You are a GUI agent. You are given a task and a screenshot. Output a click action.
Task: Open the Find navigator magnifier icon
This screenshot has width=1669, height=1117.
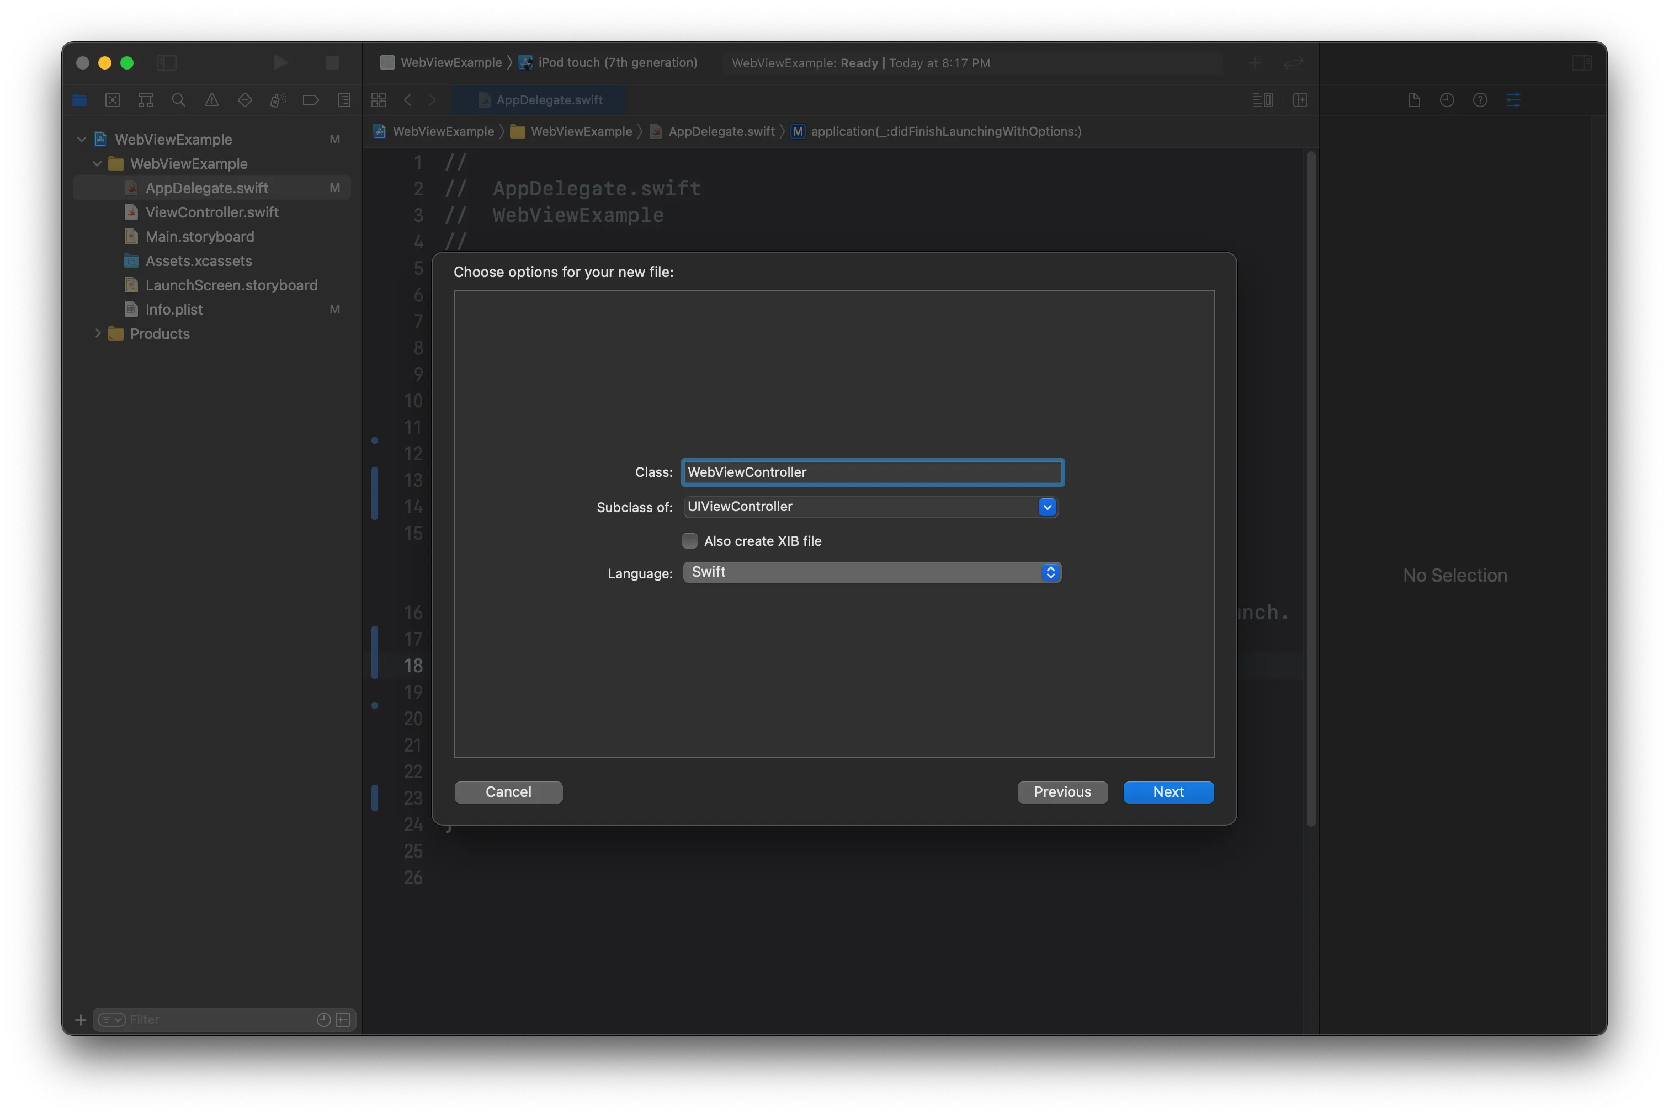[x=179, y=100]
